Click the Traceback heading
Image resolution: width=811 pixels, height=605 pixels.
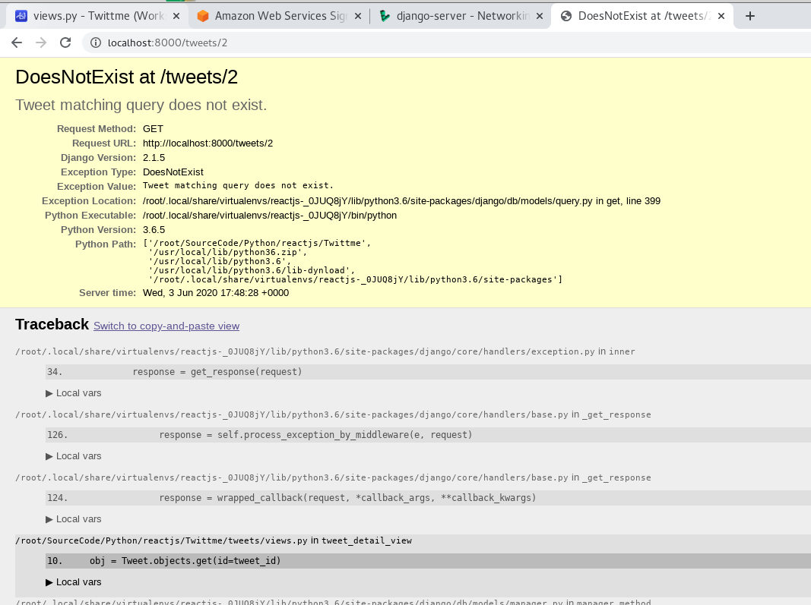coord(52,324)
